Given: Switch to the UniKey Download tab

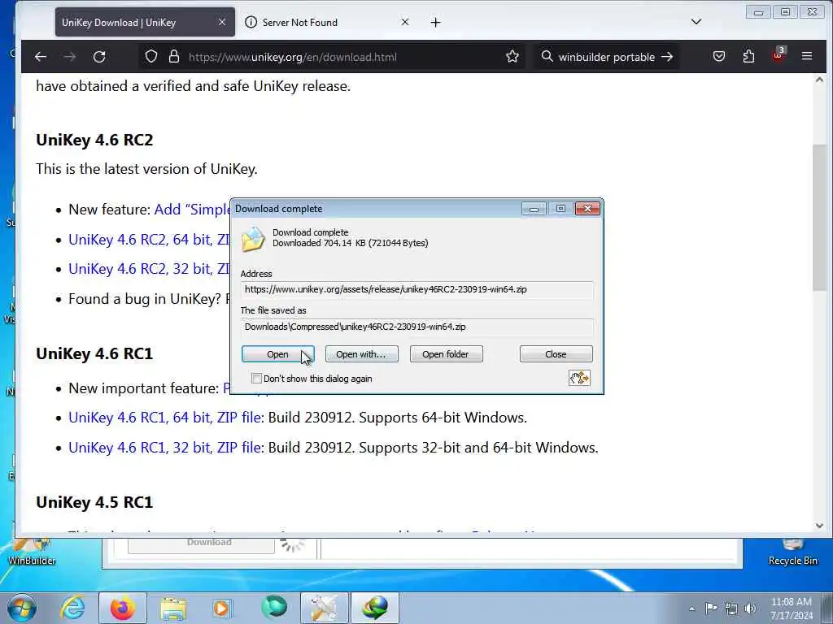Looking at the screenshot, I should pyautogui.click(x=145, y=22).
